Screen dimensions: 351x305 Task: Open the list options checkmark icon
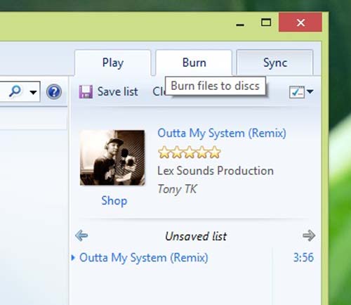pos(297,91)
